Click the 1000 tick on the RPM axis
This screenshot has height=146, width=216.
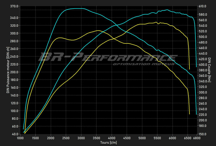20,138
